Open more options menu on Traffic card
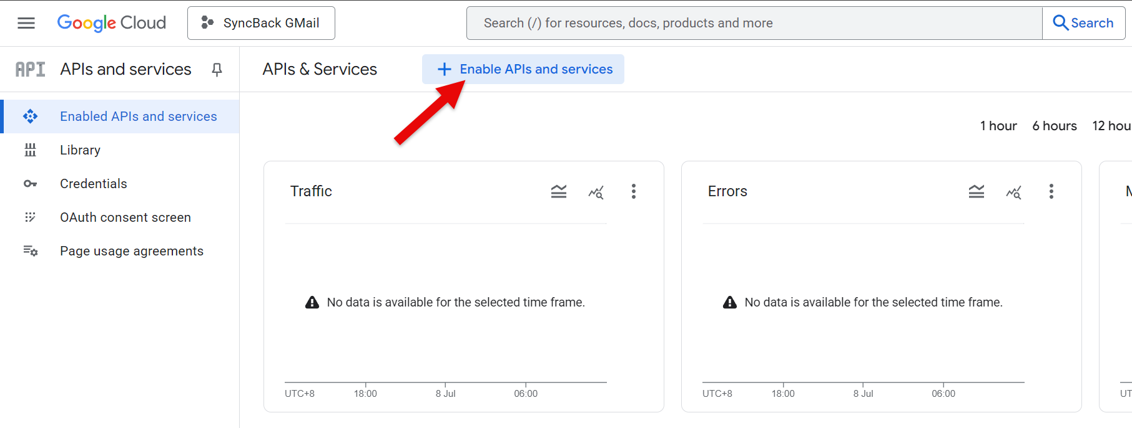 [634, 191]
